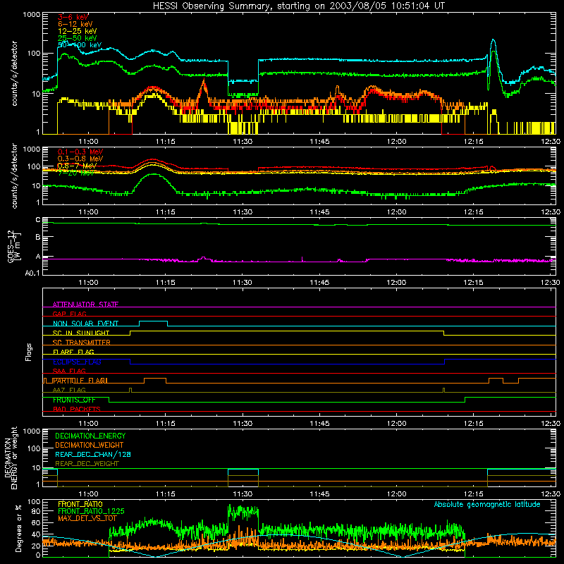The width and height of the screenshot is (564, 564).
Task: Click the yellow 12-25 keV legend label
Action: (x=78, y=31)
